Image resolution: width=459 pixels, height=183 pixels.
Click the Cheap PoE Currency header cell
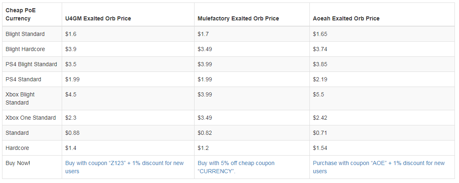coord(20,14)
